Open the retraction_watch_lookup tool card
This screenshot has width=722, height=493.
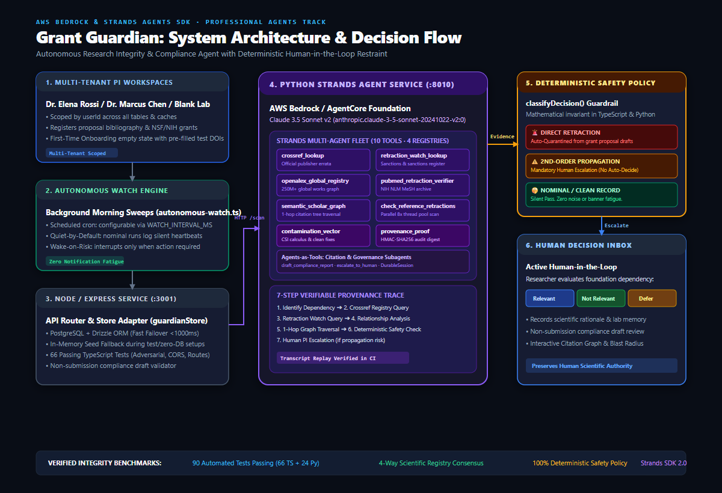click(423, 160)
